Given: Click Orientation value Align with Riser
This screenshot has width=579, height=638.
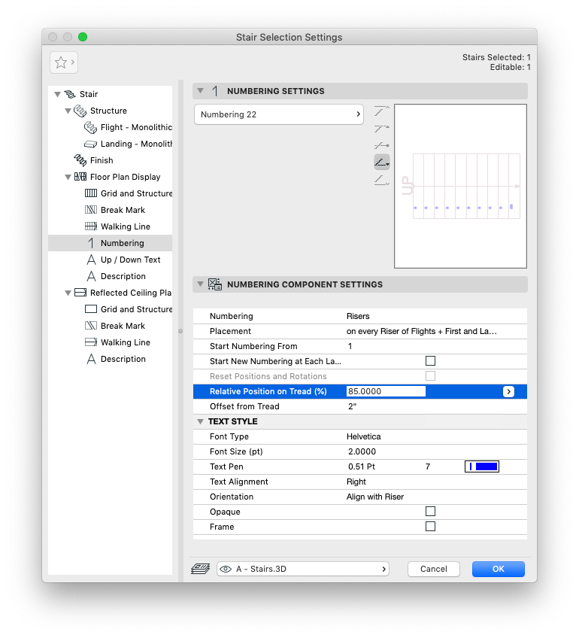Looking at the screenshot, I should click(375, 497).
